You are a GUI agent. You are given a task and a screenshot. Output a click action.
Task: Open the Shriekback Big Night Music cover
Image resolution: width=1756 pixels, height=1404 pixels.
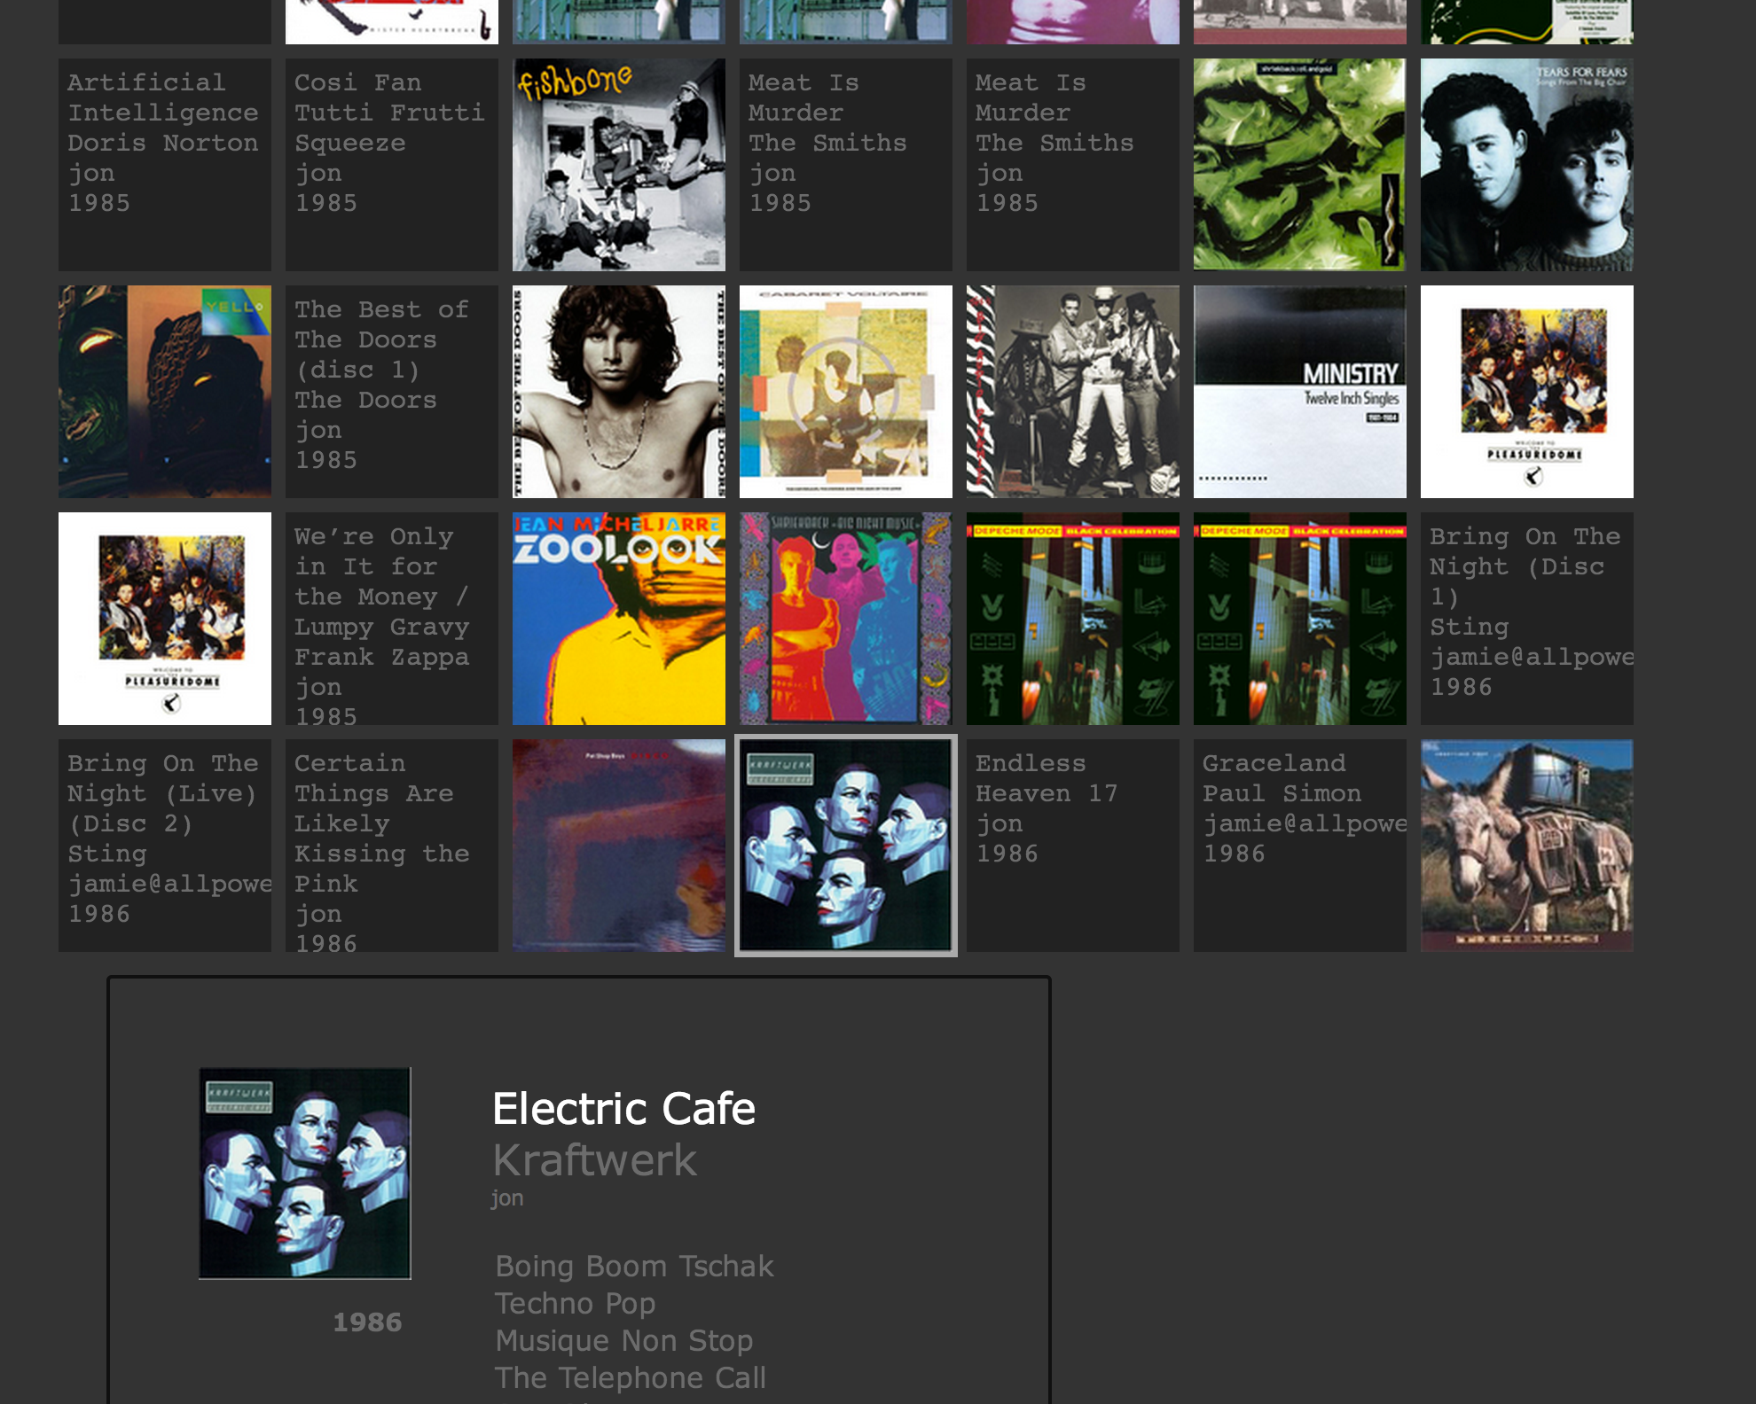point(846,619)
